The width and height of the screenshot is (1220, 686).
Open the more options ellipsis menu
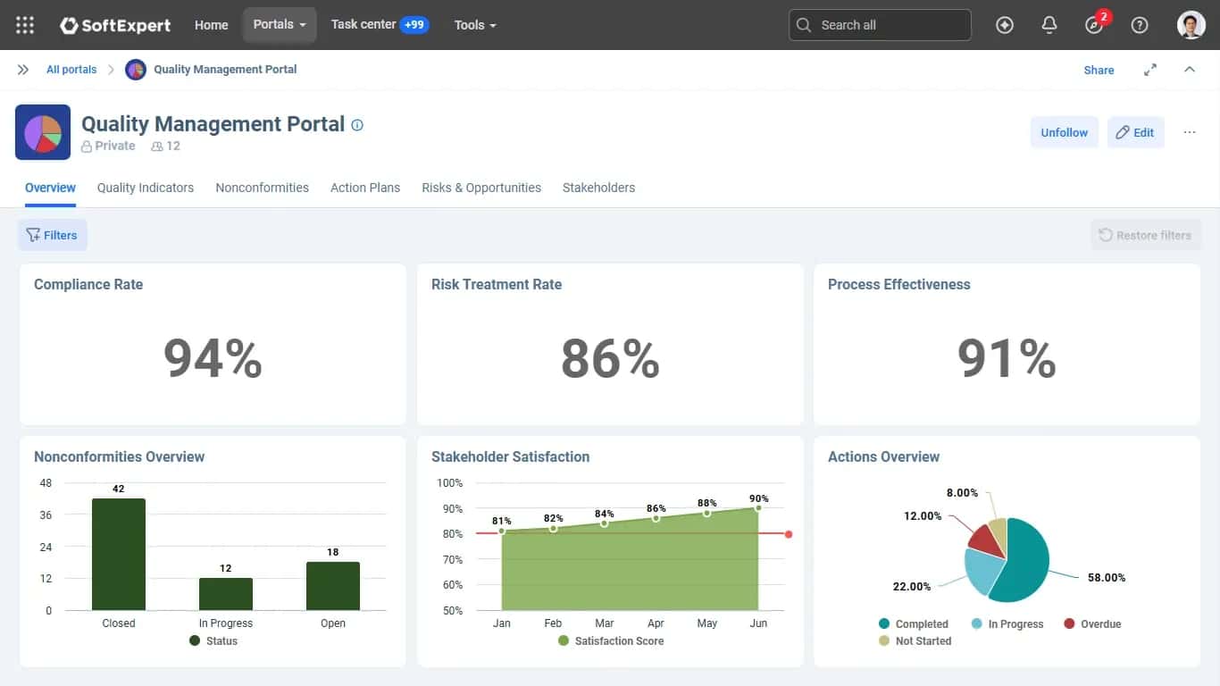tap(1190, 132)
